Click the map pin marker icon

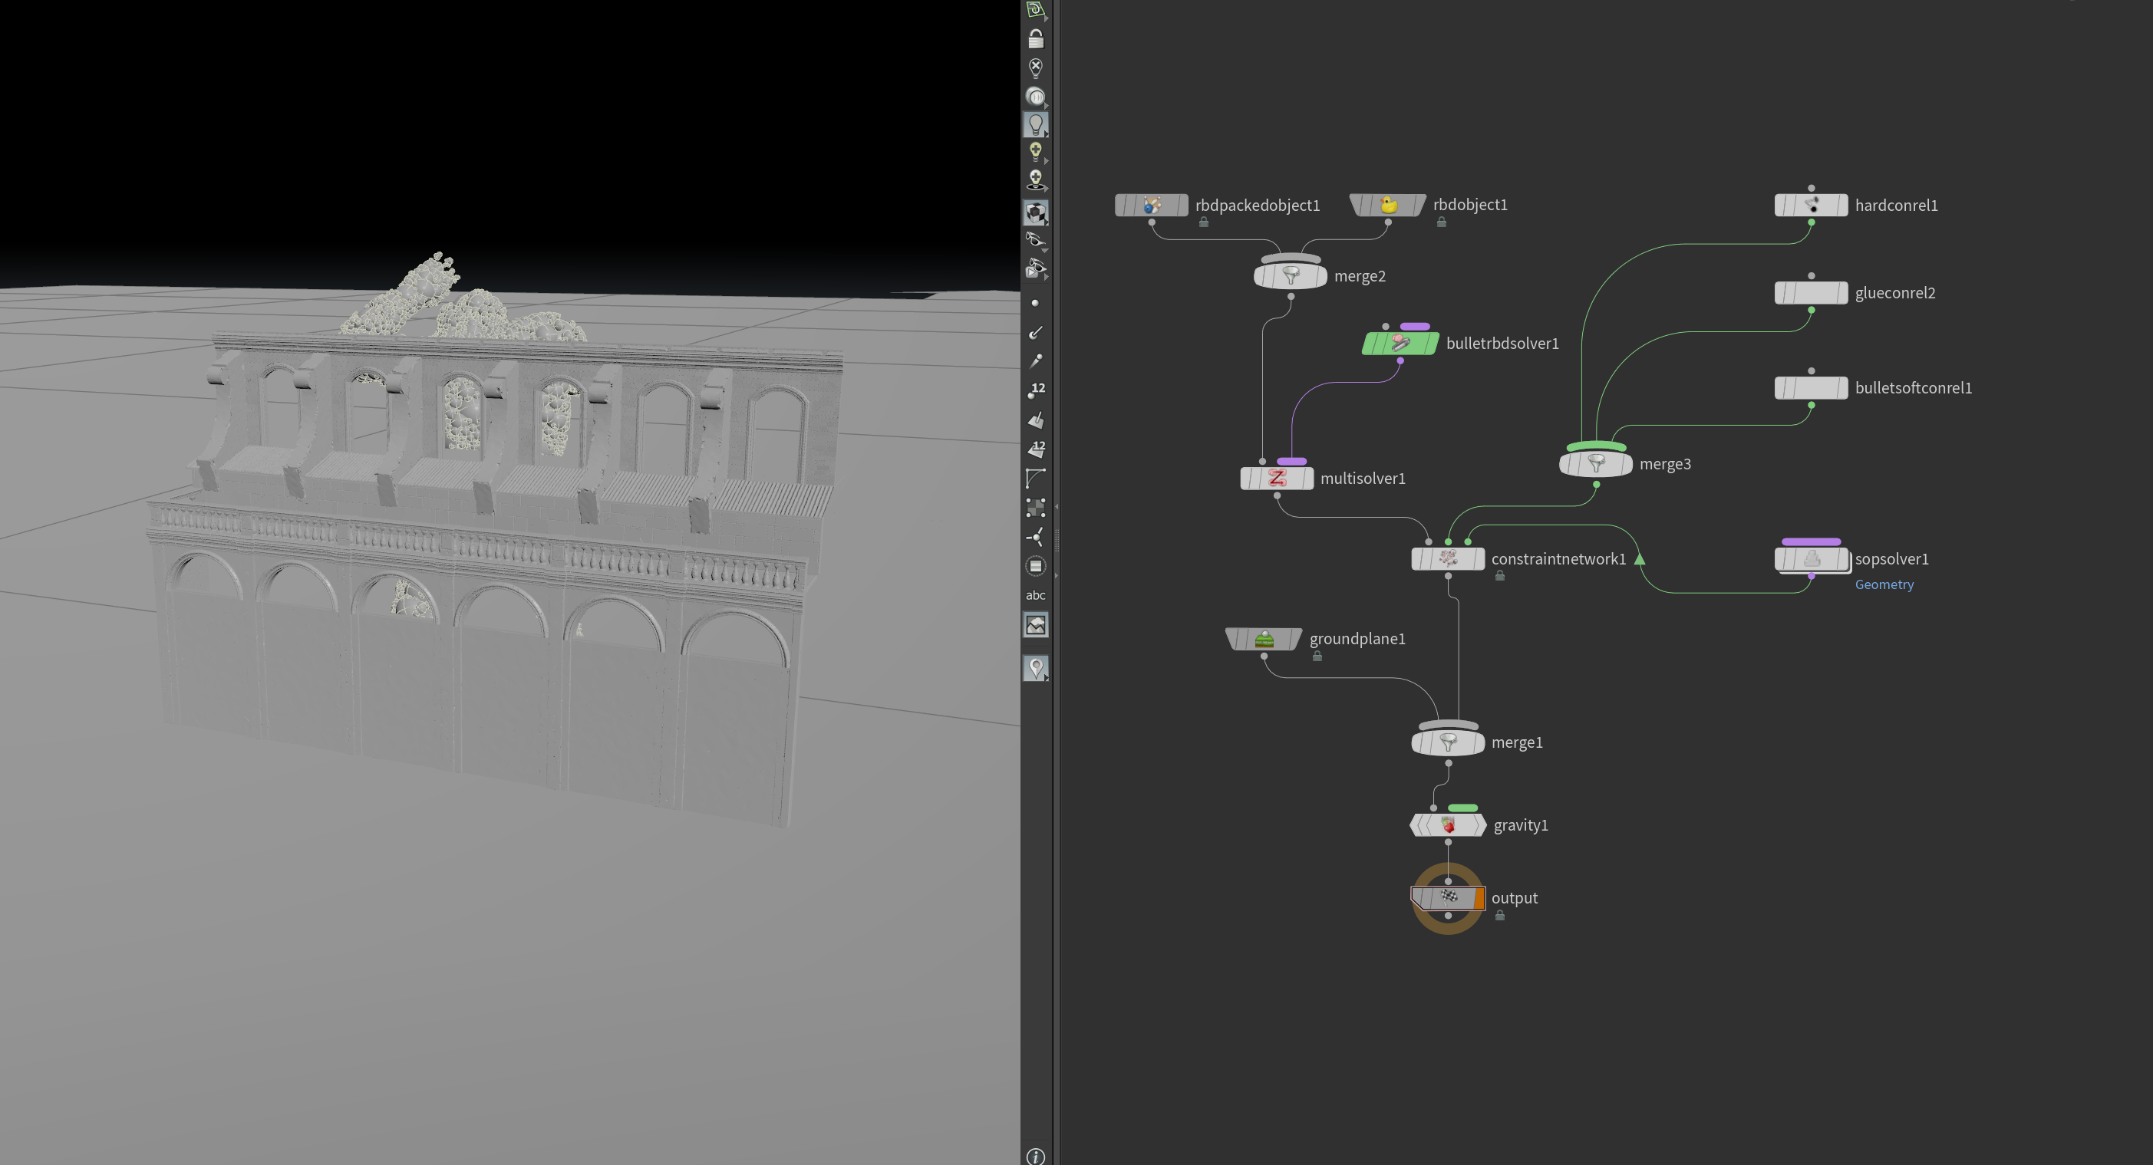pyautogui.click(x=1036, y=667)
